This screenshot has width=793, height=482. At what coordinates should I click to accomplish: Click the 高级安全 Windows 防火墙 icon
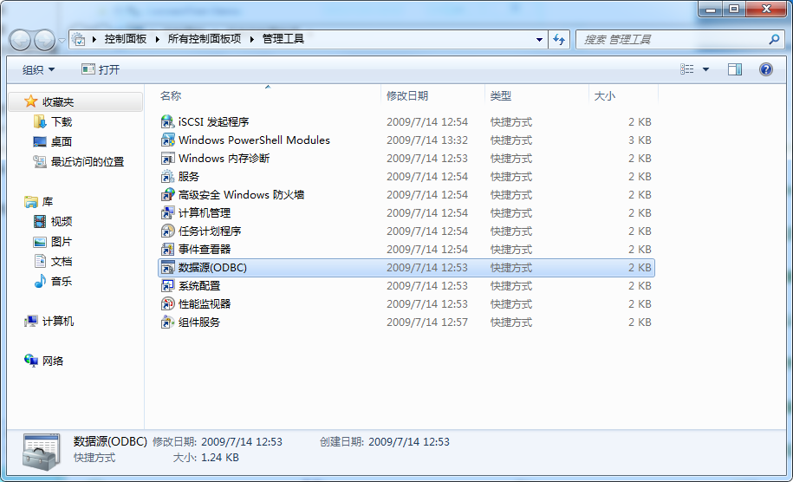[x=168, y=195]
